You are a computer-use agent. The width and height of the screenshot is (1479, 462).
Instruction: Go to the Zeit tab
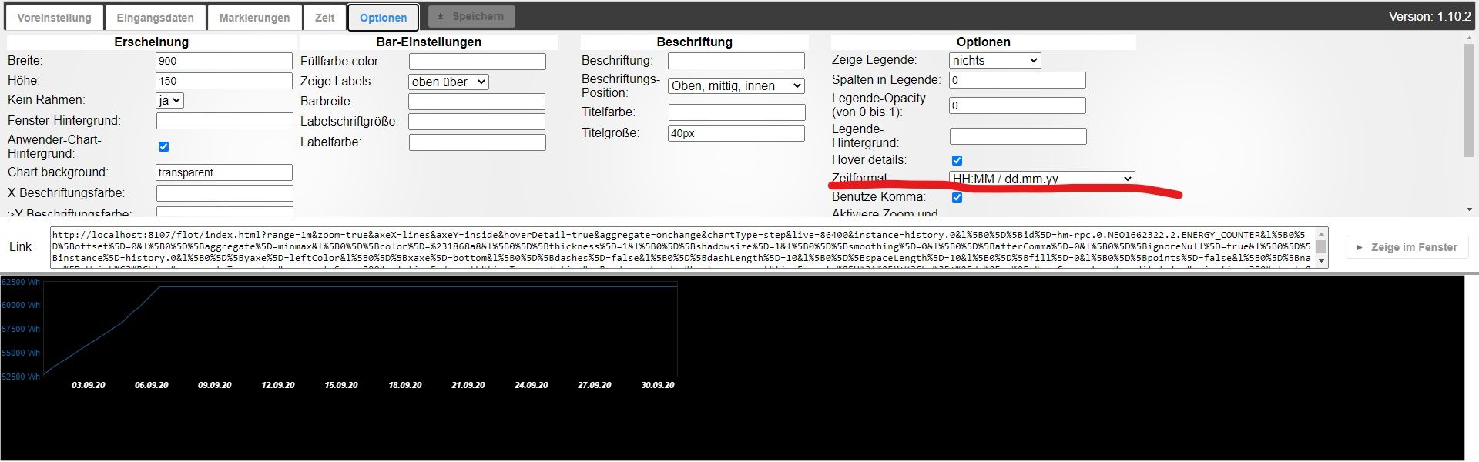pyautogui.click(x=324, y=18)
